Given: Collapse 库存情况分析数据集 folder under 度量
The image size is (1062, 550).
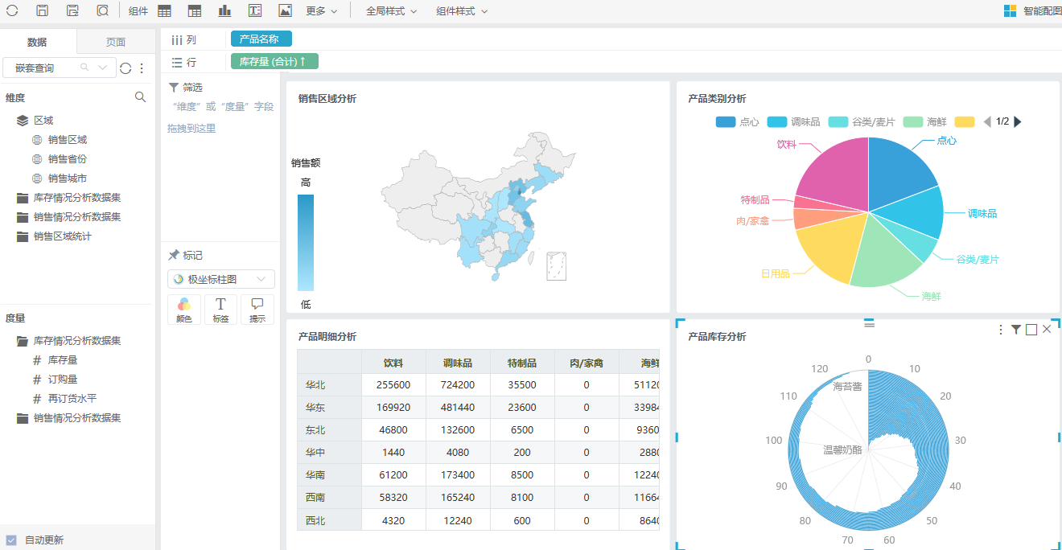Looking at the screenshot, I should tap(23, 341).
